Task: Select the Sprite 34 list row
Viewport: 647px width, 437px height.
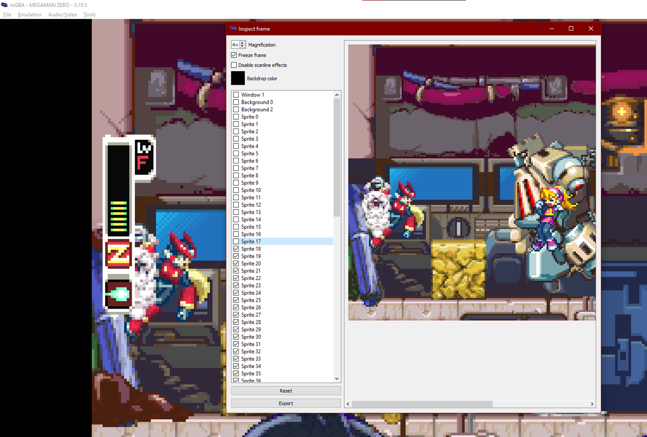Action: point(283,366)
